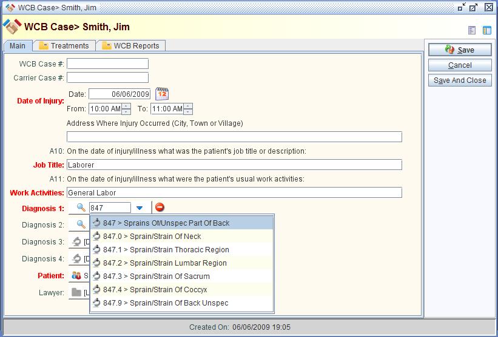The width and height of the screenshot is (498, 337).
Task: Open the Treatments tab
Action: pos(64,46)
